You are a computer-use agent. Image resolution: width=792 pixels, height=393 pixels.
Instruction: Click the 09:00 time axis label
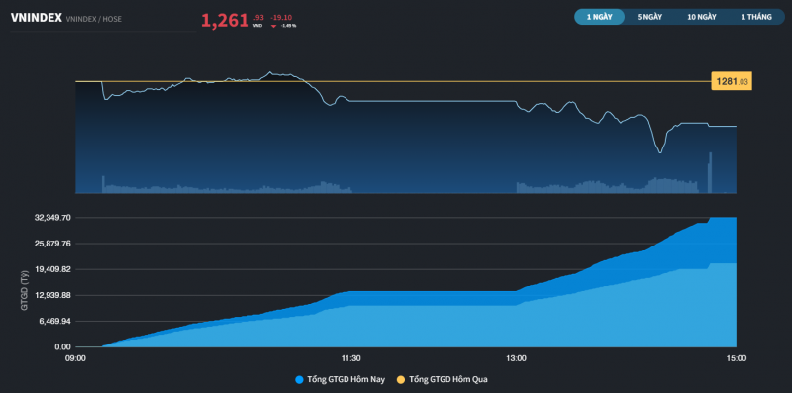76,358
